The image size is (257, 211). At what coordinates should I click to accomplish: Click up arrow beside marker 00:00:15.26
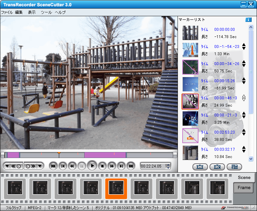[244, 79]
